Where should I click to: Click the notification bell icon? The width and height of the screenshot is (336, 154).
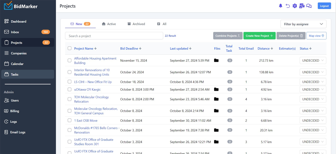pyautogui.click(x=280, y=6)
